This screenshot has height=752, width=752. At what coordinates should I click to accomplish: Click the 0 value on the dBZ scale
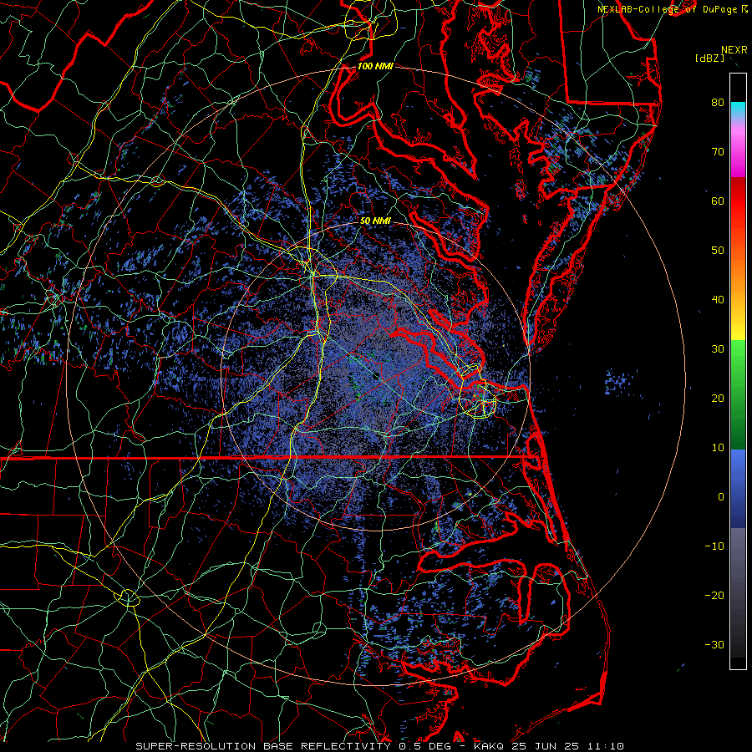click(721, 497)
